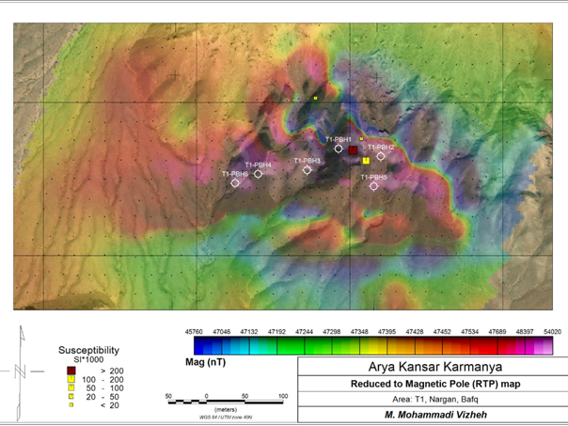Click the 47298 color scale value
Image resolution: width=568 pixels, height=426 pixels.
pos(332,332)
